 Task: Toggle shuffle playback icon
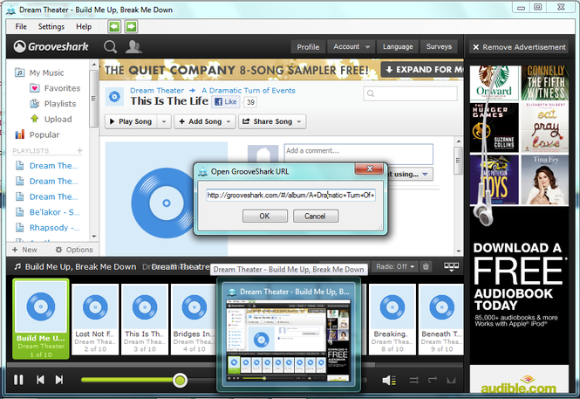414,380
